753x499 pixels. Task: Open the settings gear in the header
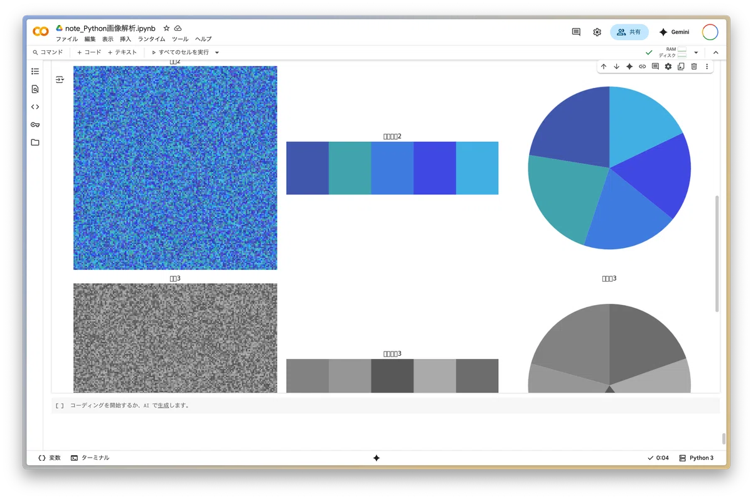point(597,32)
